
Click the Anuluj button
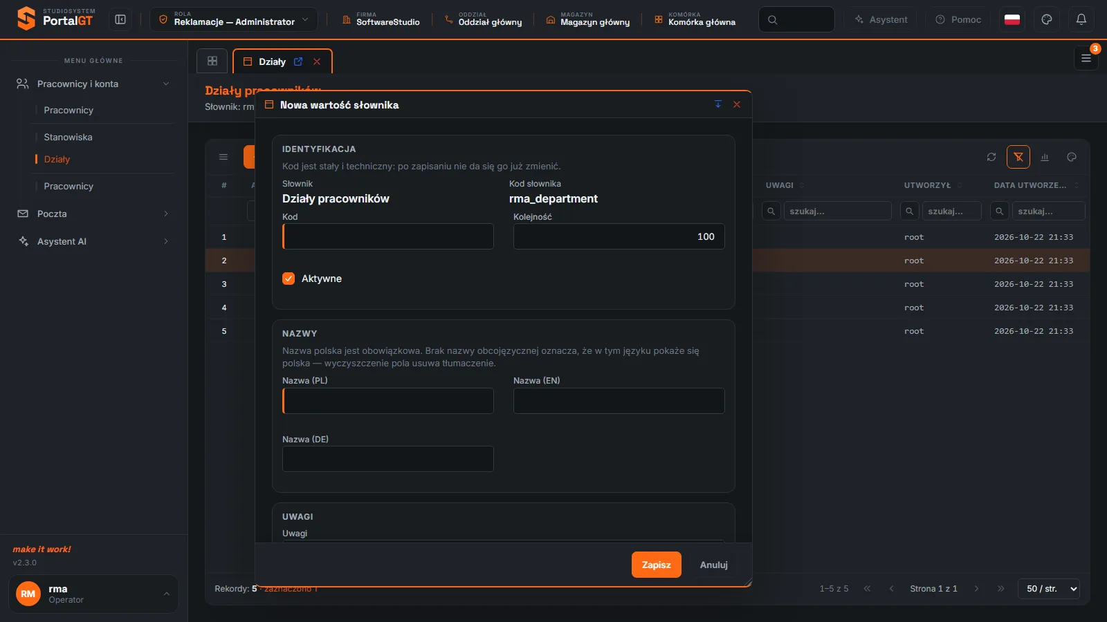tap(713, 565)
